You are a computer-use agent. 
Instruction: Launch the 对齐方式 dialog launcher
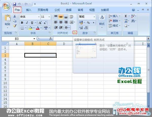75,33
